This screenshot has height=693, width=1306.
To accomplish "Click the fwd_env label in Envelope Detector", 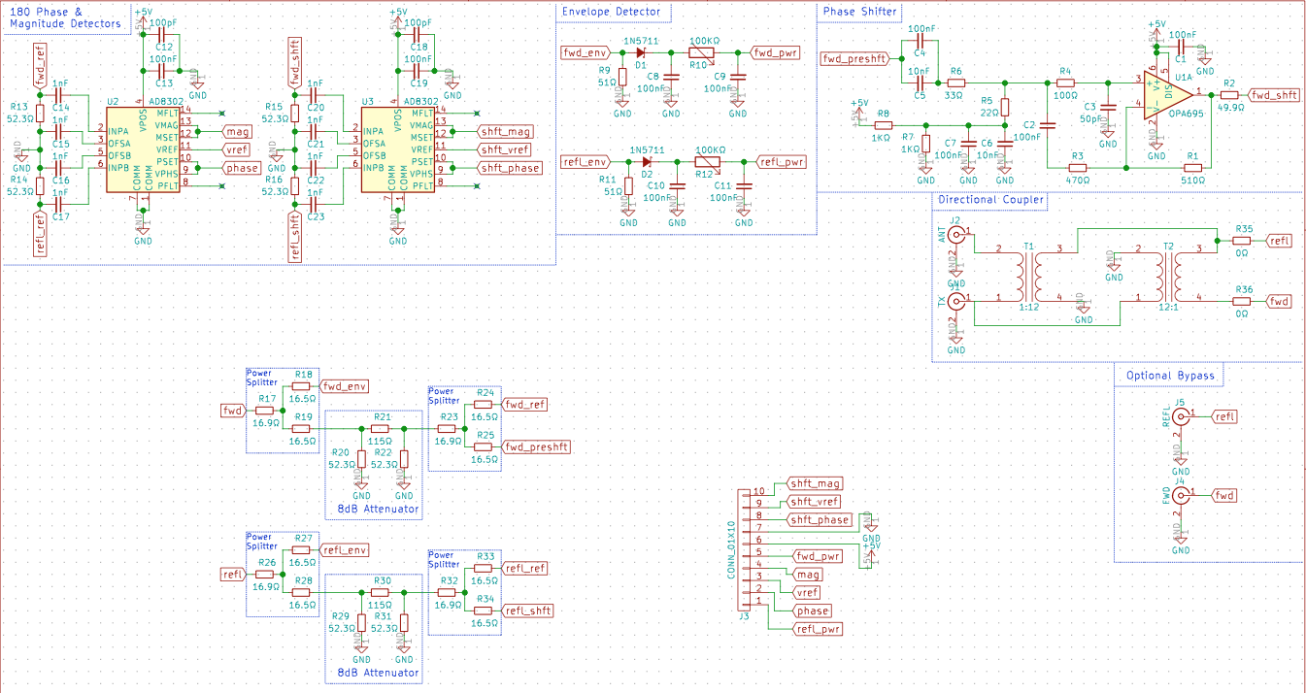I will click(x=586, y=52).
